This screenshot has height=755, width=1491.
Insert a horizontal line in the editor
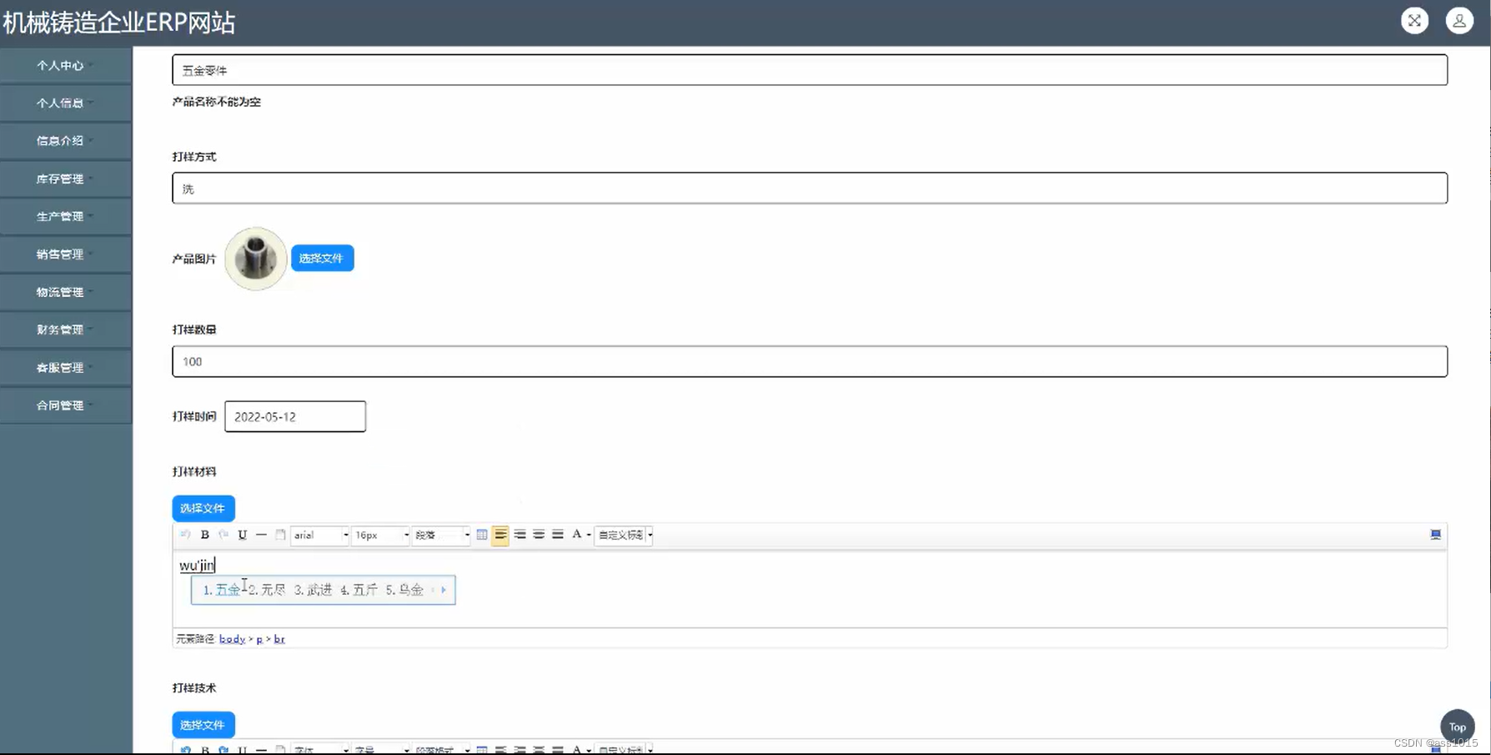(x=261, y=535)
